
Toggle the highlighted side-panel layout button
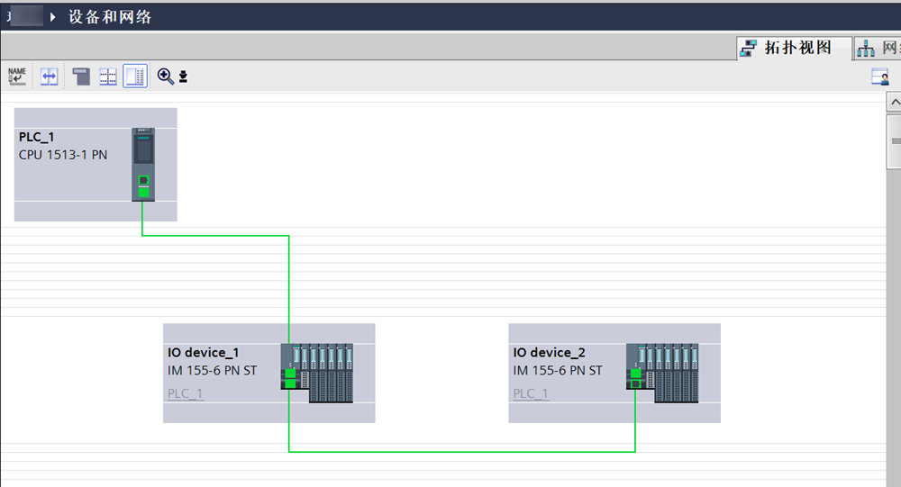tap(135, 77)
